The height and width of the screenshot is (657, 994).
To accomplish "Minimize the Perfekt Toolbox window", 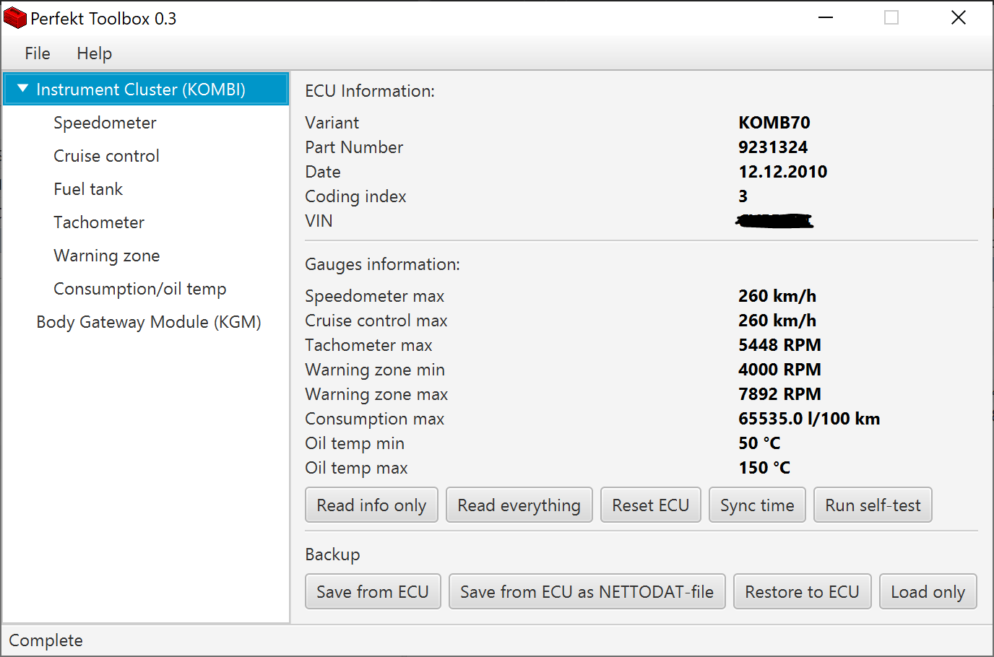I will [x=826, y=17].
